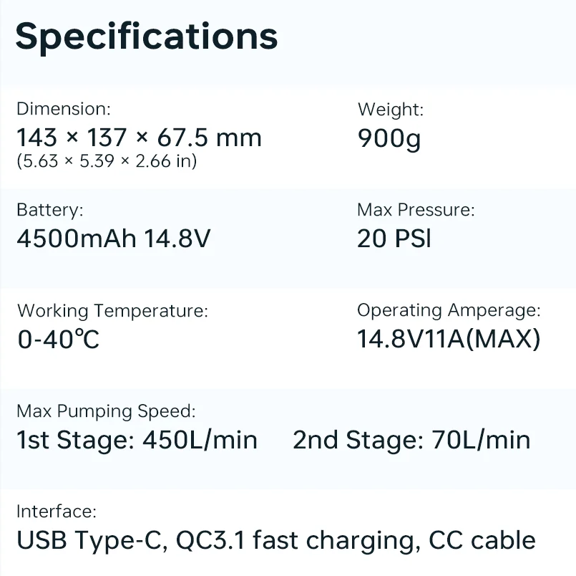Select the 20 PSI value
Image resolution: width=576 pixels, height=576 pixels.
394,238
